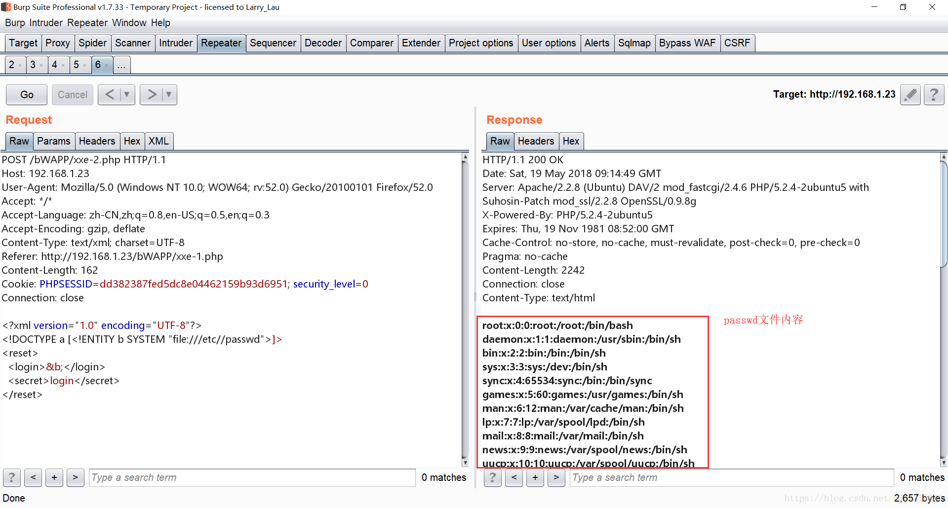Open the Bypass WAF tab
The image size is (948, 508).
click(687, 43)
